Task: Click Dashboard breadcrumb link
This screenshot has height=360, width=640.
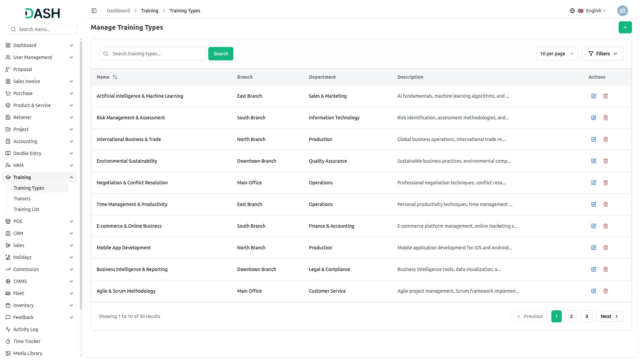Action: (118, 11)
